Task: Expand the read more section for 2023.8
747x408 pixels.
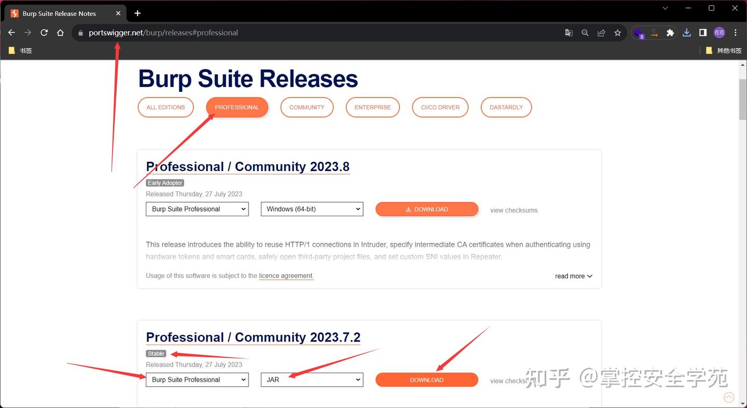Action: coord(573,276)
